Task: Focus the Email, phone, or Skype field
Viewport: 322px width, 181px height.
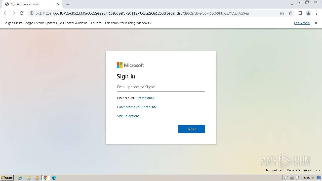Action: point(161,87)
